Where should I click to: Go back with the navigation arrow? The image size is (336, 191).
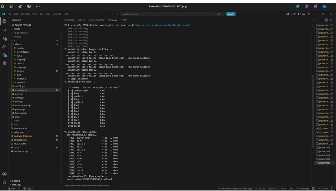click(x=113, y=14)
